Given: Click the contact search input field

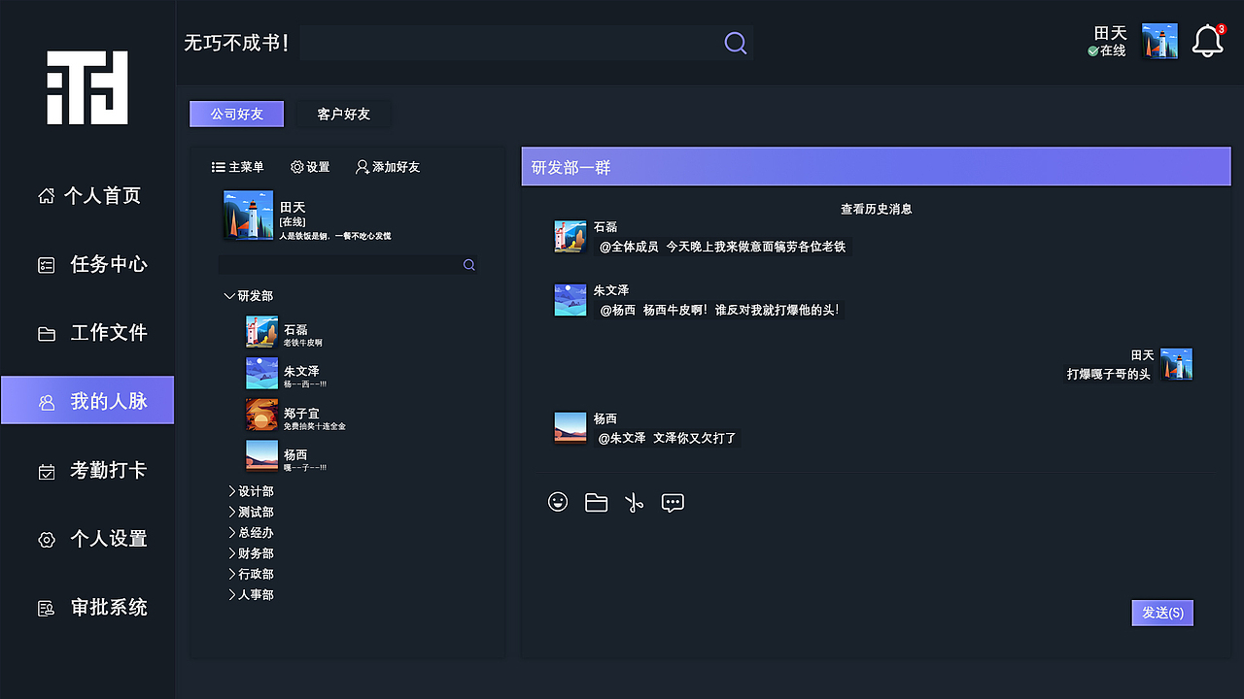Looking at the screenshot, I should 340,264.
